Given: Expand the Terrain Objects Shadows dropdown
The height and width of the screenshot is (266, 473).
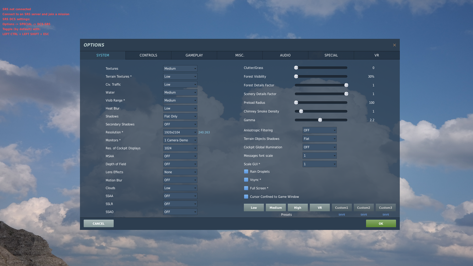Looking at the screenshot, I should point(319,139).
